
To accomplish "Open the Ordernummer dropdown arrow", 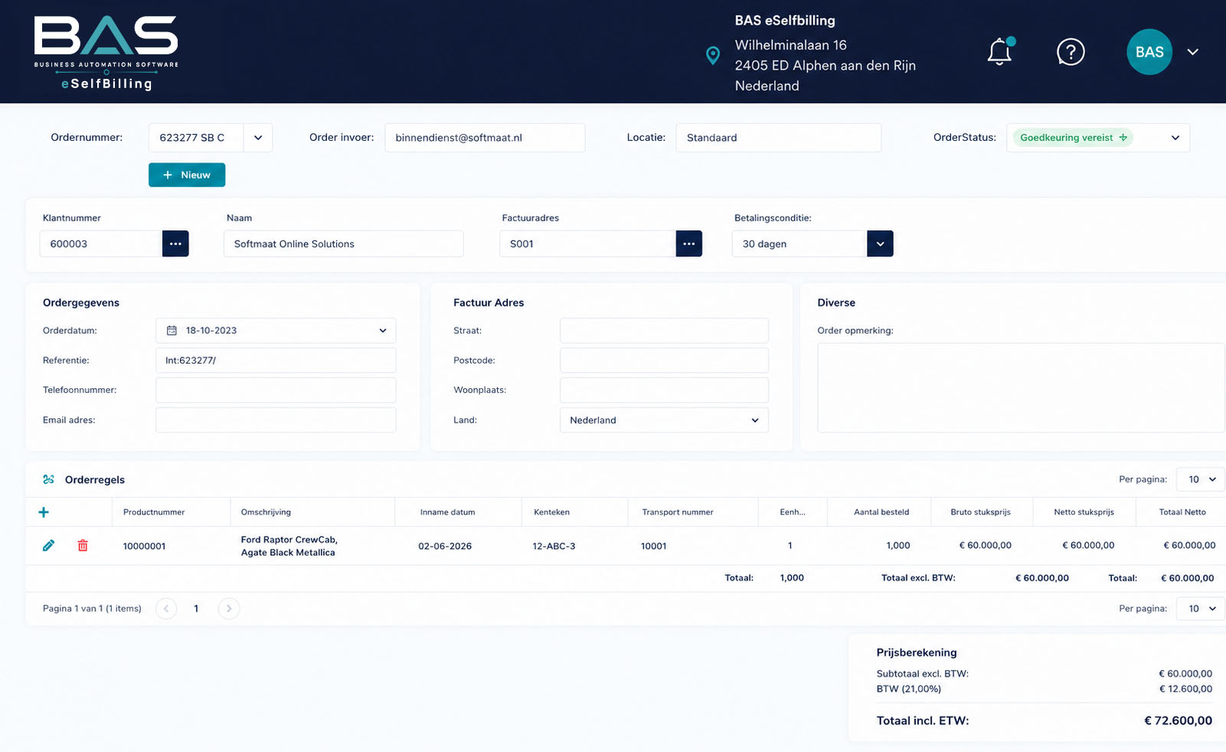I will [258, 138].
